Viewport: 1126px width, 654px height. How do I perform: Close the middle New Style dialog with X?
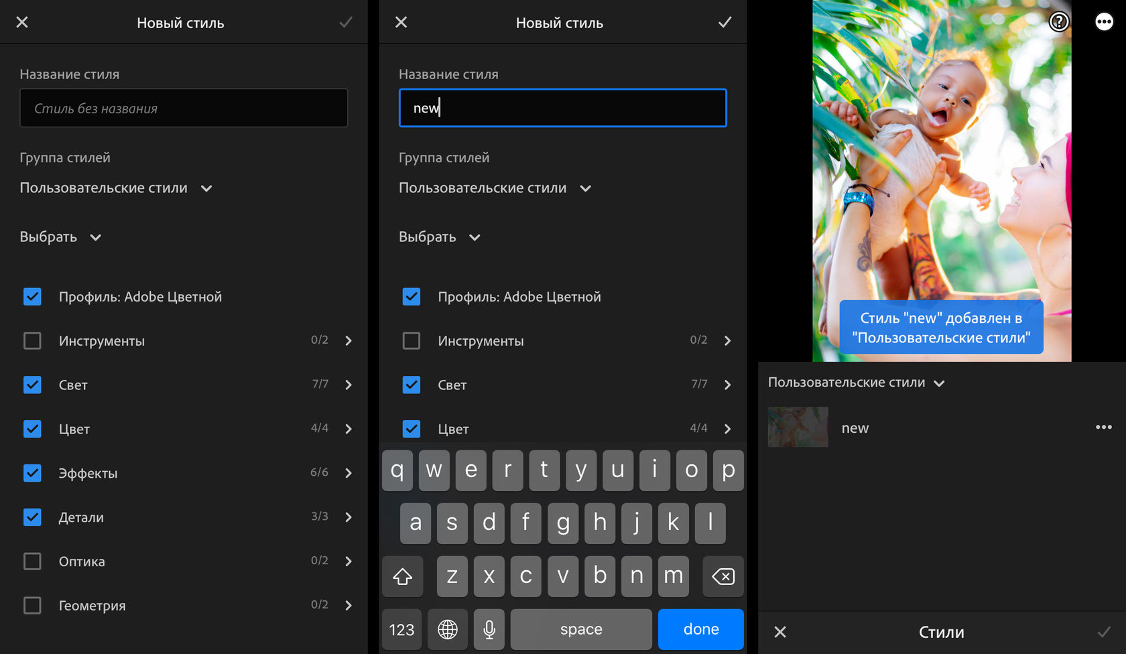(401, 22)
